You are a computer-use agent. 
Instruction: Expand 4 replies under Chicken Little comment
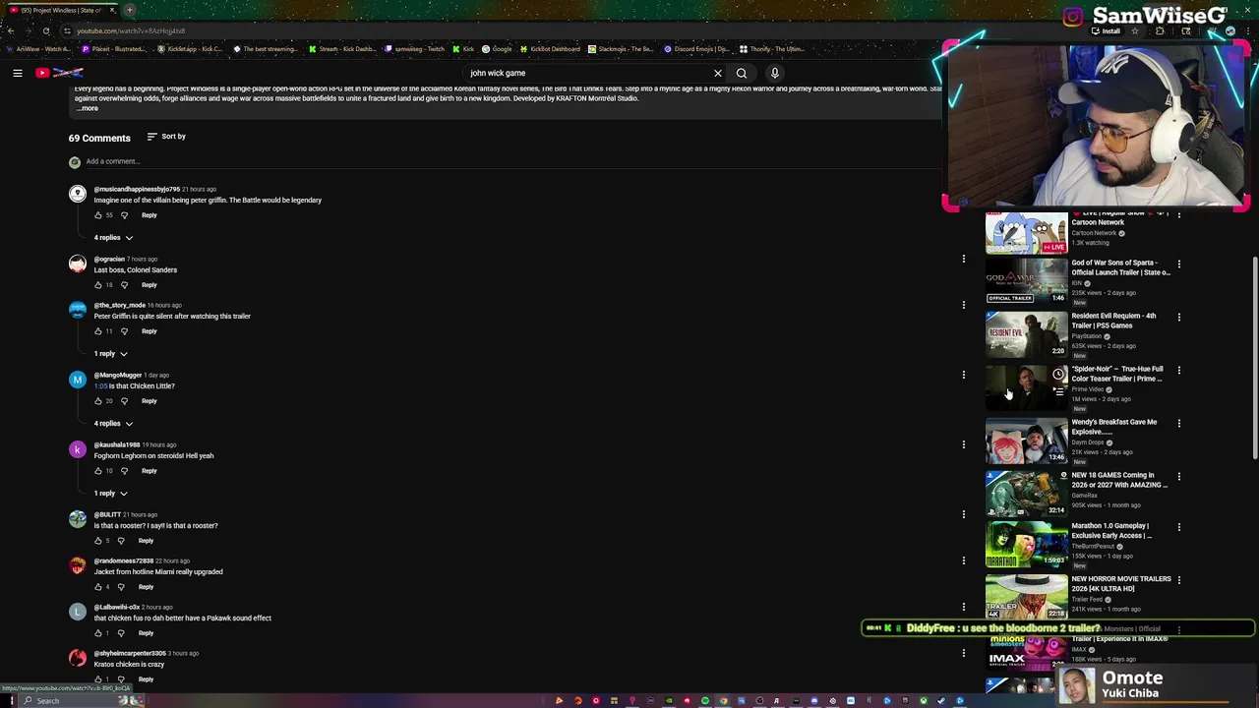[113, 424]
